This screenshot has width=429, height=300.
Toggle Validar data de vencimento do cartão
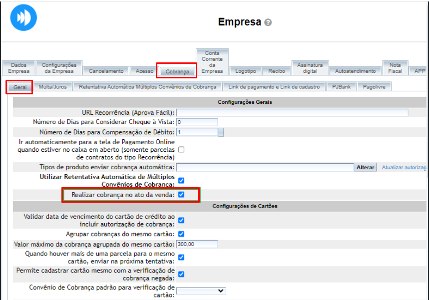[x=181, y=220]
